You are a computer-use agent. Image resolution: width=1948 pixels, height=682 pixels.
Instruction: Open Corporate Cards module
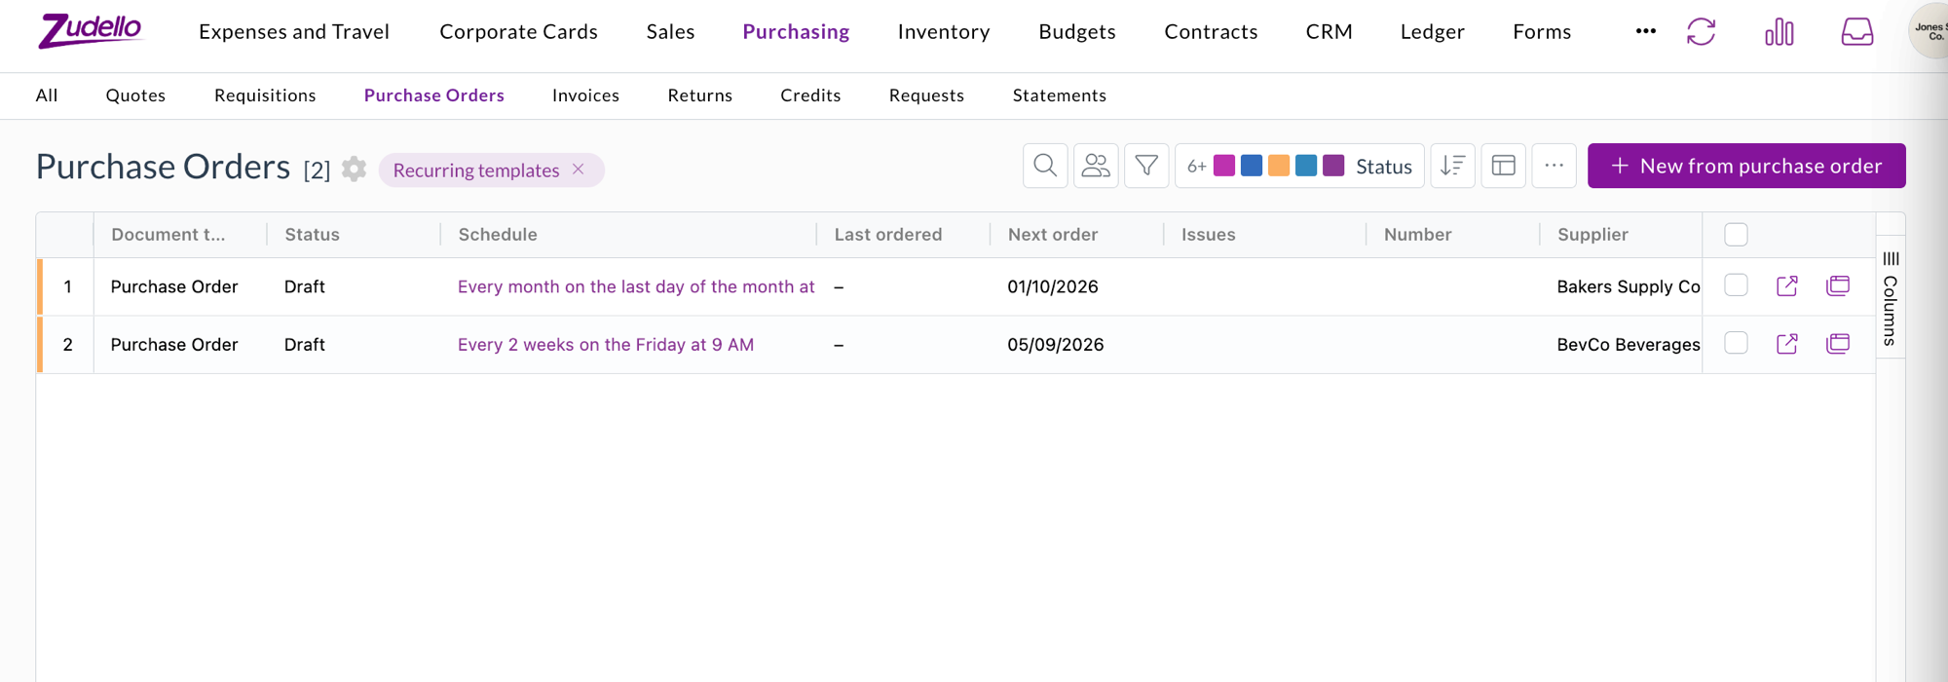click(x=518, y=31)
